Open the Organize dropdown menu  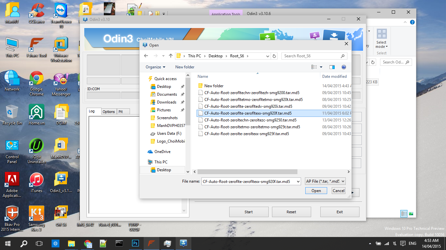(x=155, y=67)
